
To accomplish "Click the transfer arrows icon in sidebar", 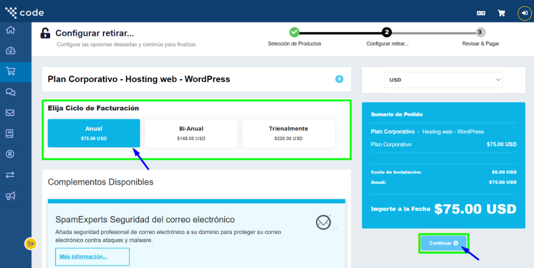I will coord(10,175).
